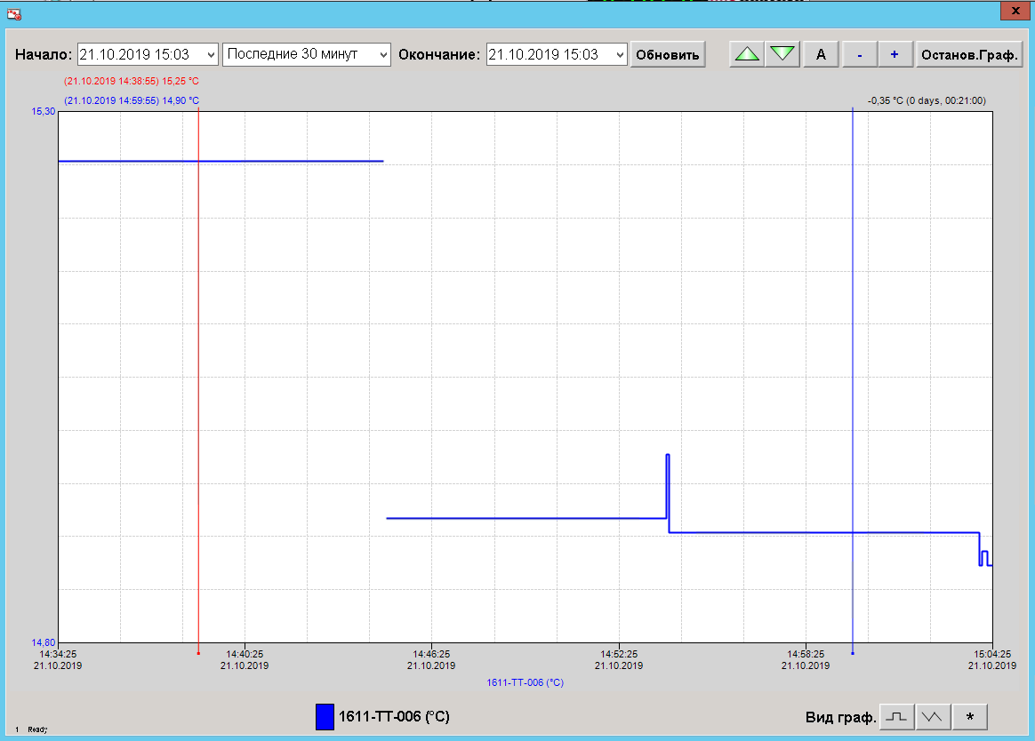1035x741 pixels.
Task: Zoom in with the plus button
Action: [x=895, y=54]
